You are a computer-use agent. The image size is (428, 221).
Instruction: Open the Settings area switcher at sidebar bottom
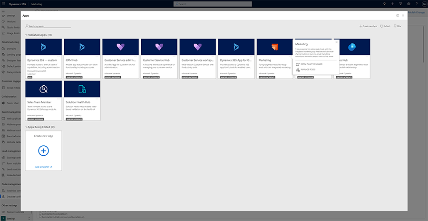coord(16,219)
